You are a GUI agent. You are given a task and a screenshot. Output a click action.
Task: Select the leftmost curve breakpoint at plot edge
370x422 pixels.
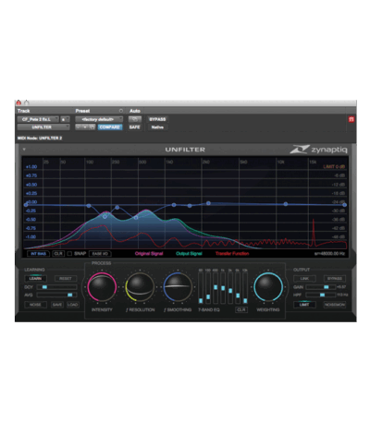tap(26, 205)
